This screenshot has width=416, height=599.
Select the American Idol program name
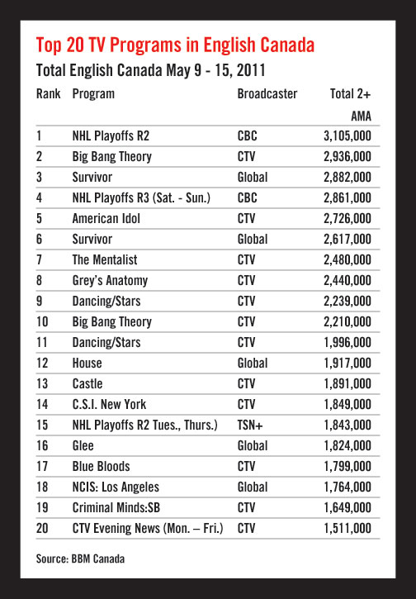coord(106,218)
